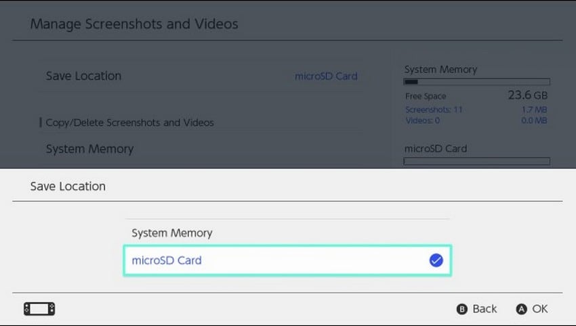The height and width of the screenshot is (326, 576).
Task: Click the Manage Screenshots and Videos title
Action: (134, 24)
